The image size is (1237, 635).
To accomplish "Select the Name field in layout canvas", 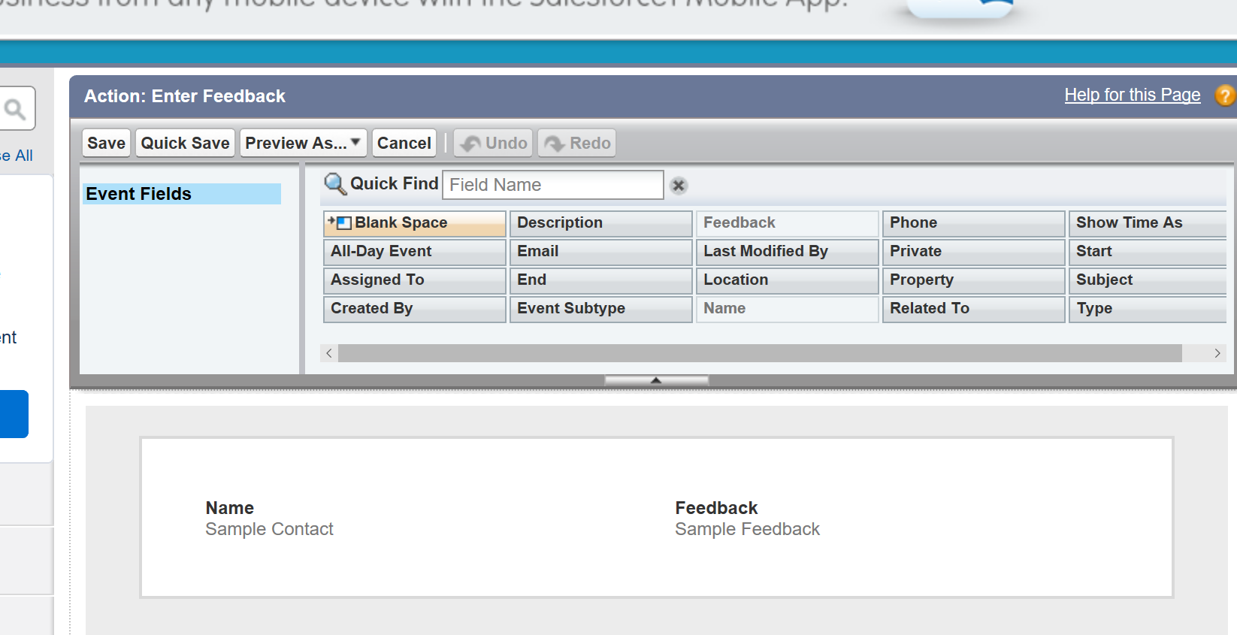I will (230, 508).
